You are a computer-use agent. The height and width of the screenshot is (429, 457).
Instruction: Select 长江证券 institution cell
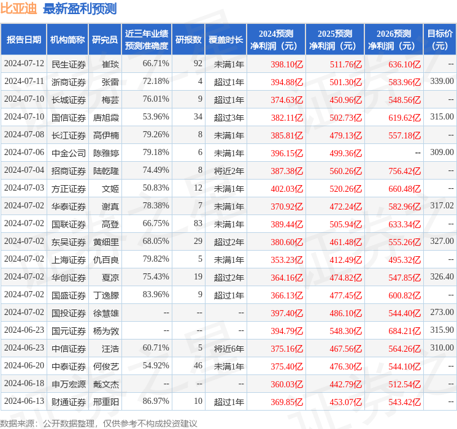(x=69, y=135)
